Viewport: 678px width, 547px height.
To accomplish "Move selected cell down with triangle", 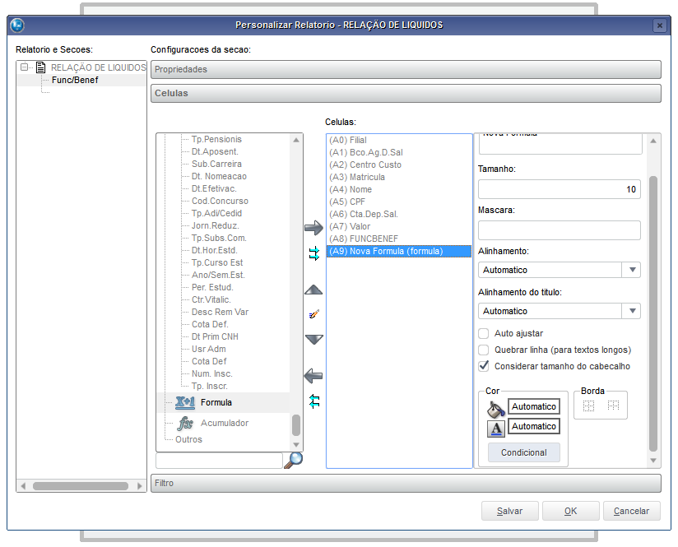I will (313, 340).
